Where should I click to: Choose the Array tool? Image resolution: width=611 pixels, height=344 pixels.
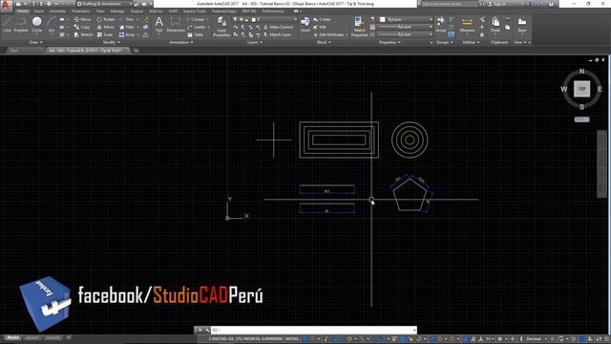pyautogui.click(x=127, y=34)
